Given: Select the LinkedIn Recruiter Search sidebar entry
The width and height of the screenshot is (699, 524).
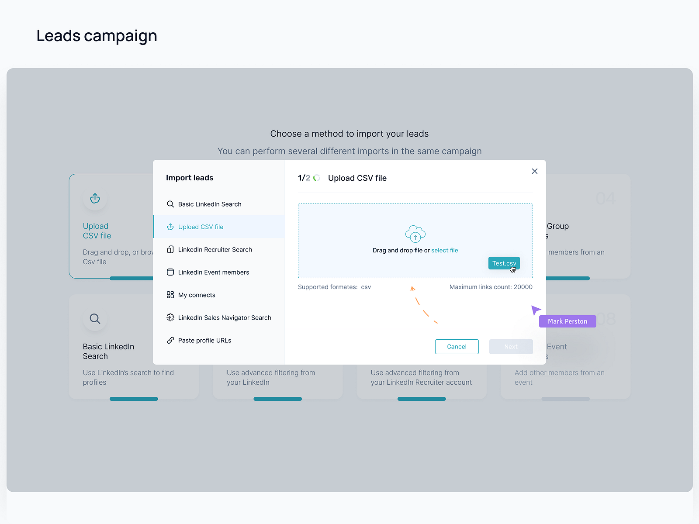Looking at the screenshot, I should point(215,249).
